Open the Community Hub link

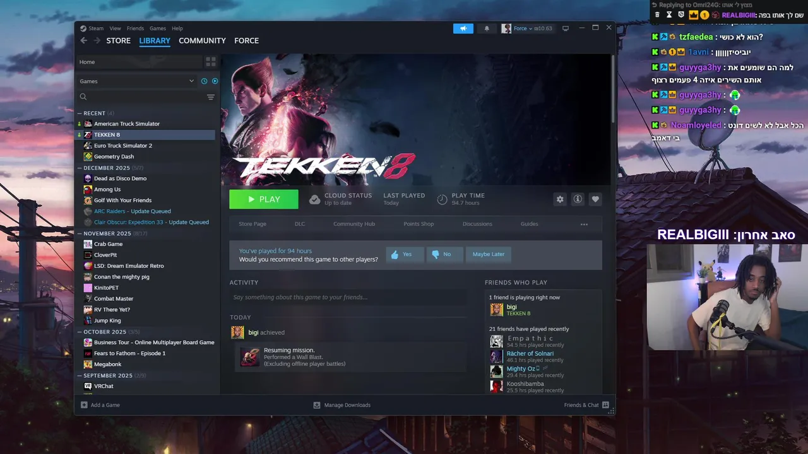point(354,224)
